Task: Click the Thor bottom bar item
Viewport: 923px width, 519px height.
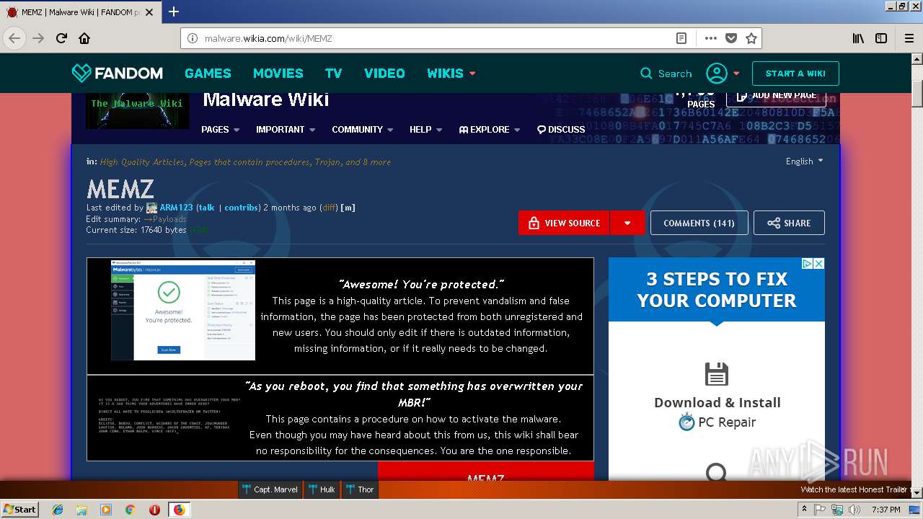Action: pyautogui.click(x=359, y=489)
